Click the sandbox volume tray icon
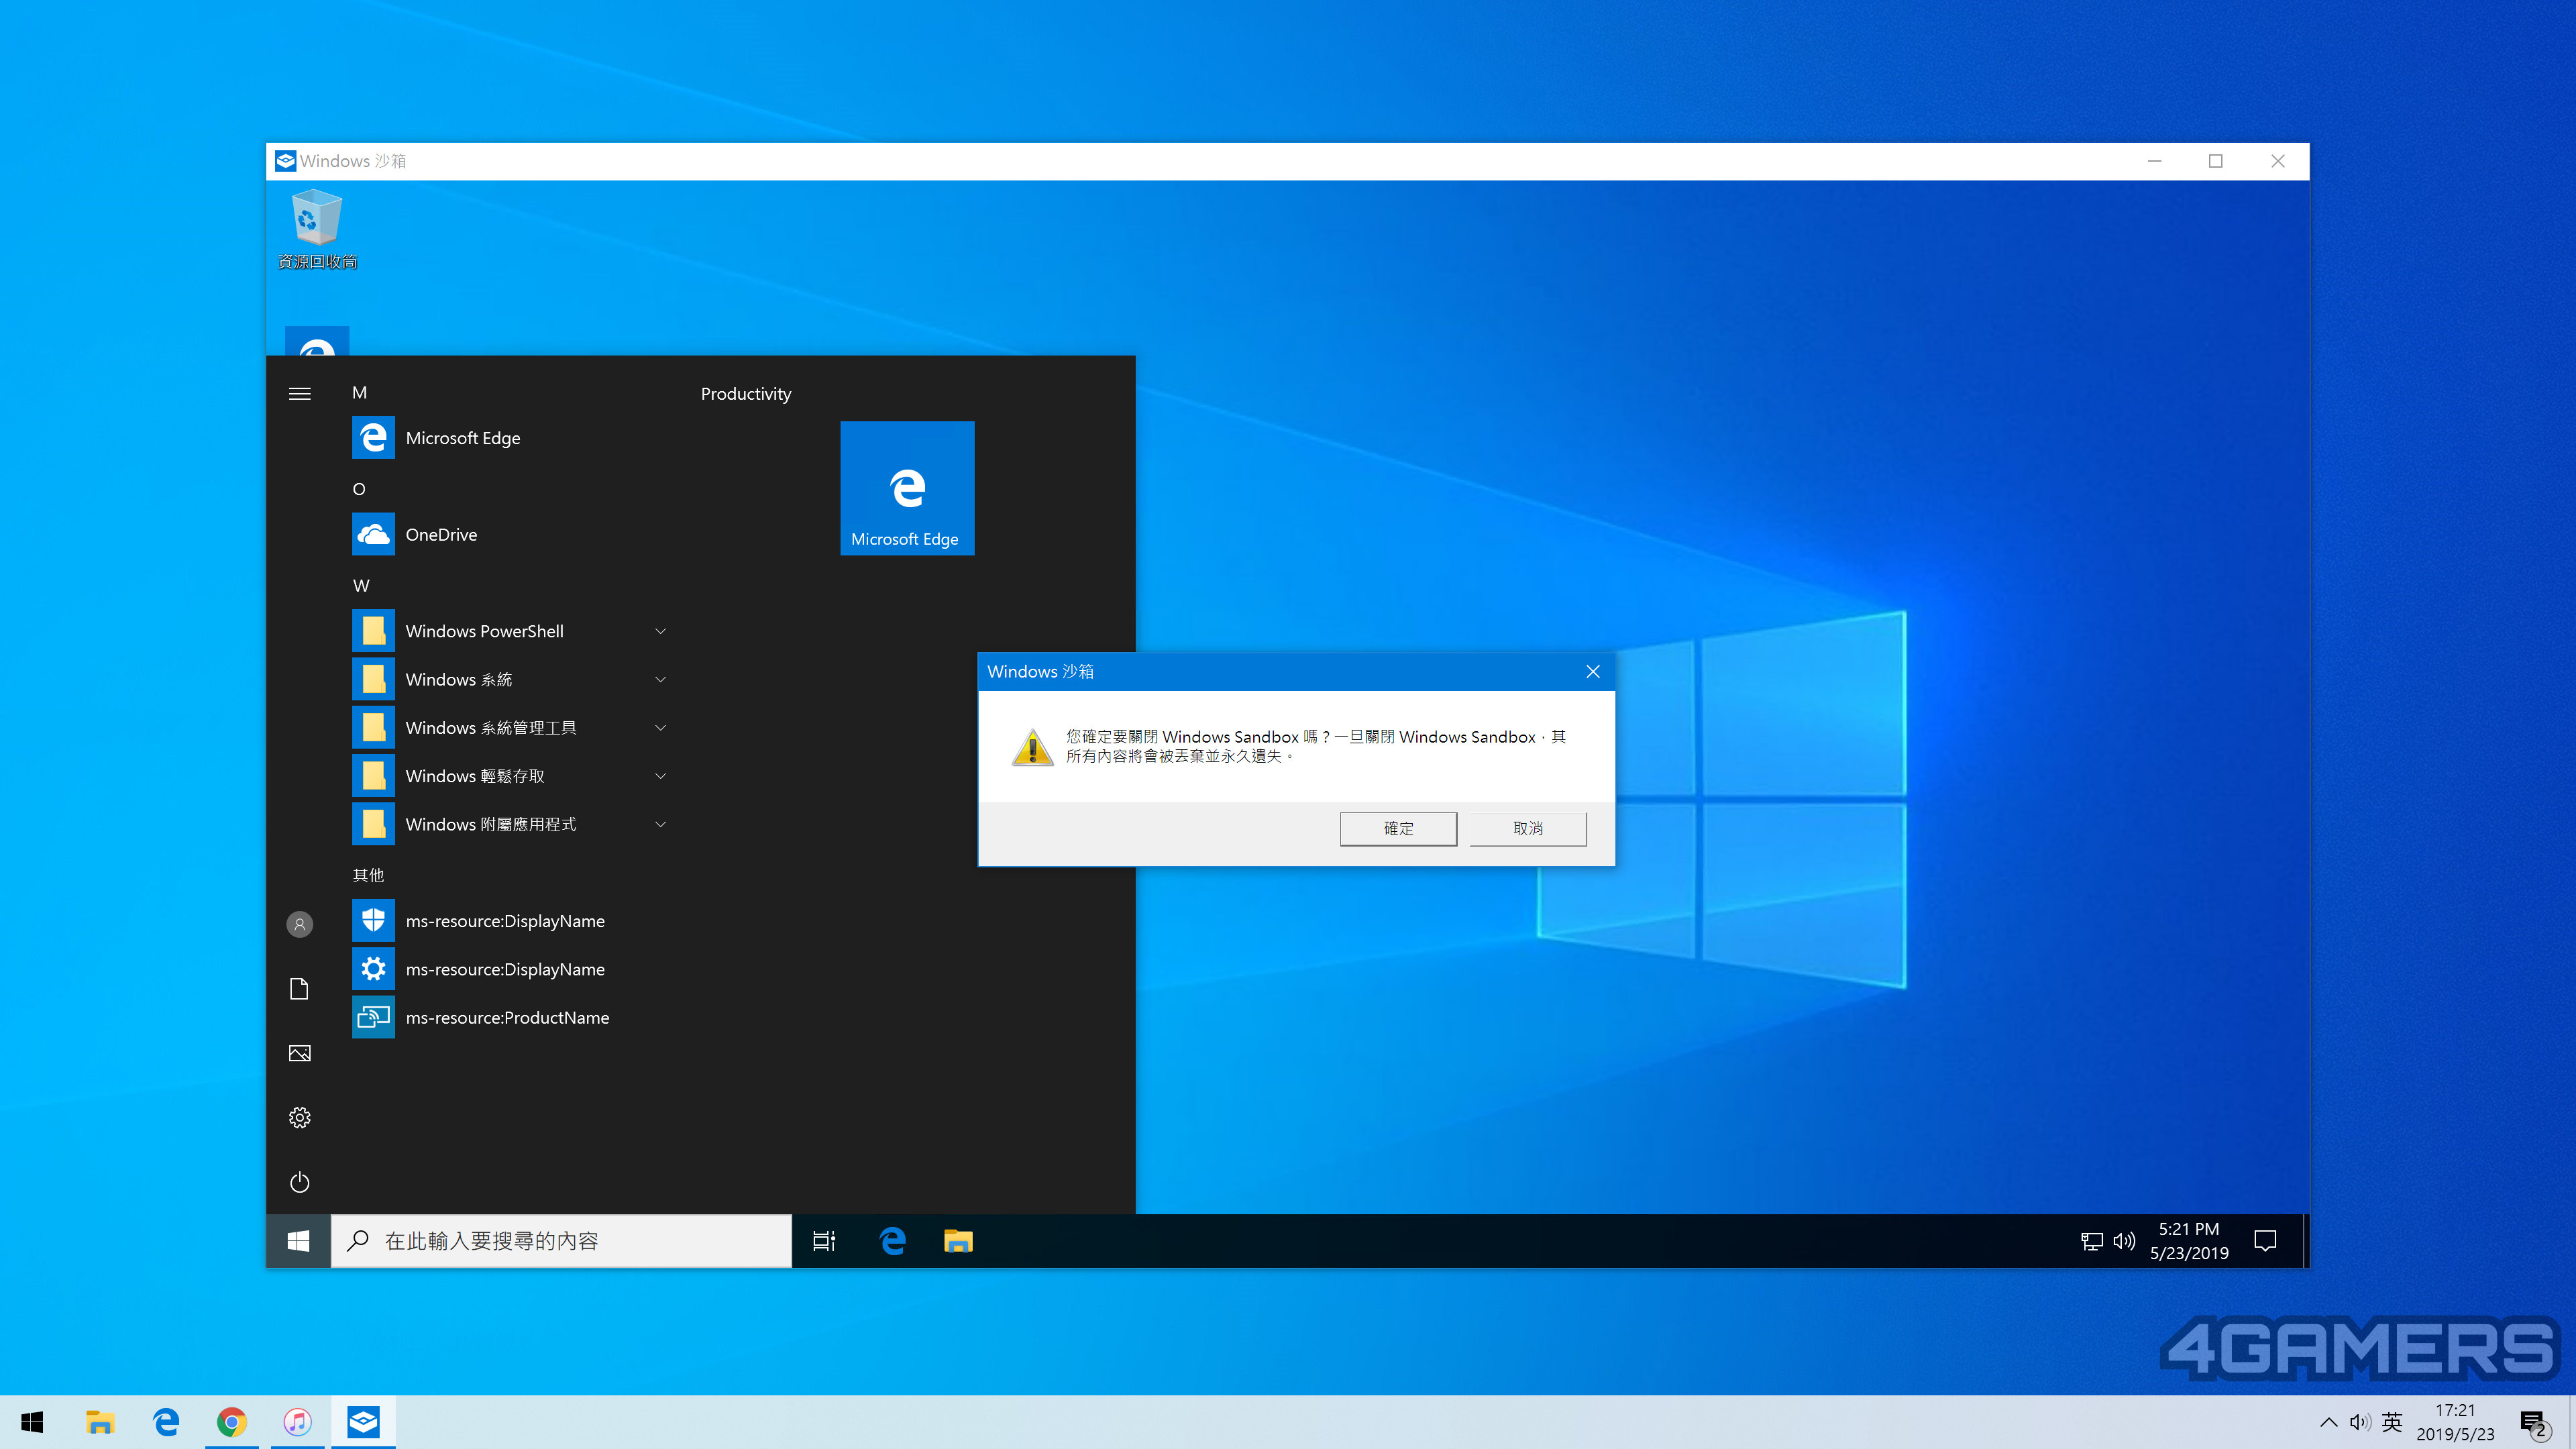The image size is (2576, 1449). coord(2124,1241)
